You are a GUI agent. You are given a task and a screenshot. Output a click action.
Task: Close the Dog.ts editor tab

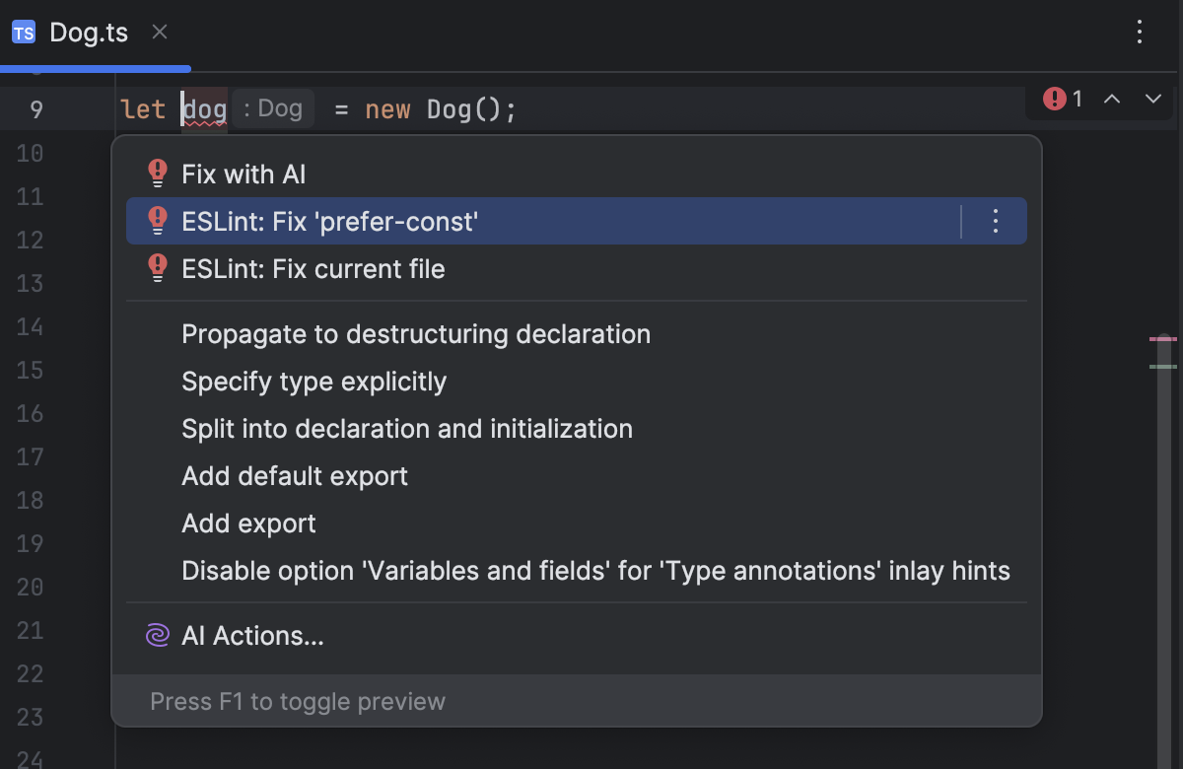[x=160, y=33]
